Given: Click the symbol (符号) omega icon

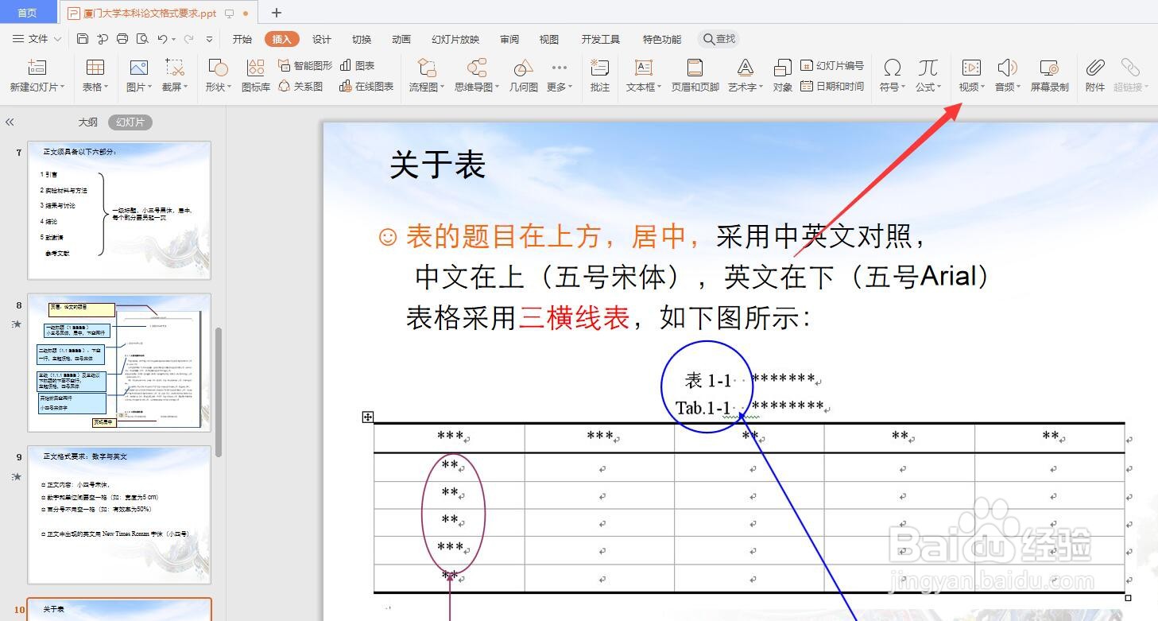Looking at the screenshot, I should (893, 68).
